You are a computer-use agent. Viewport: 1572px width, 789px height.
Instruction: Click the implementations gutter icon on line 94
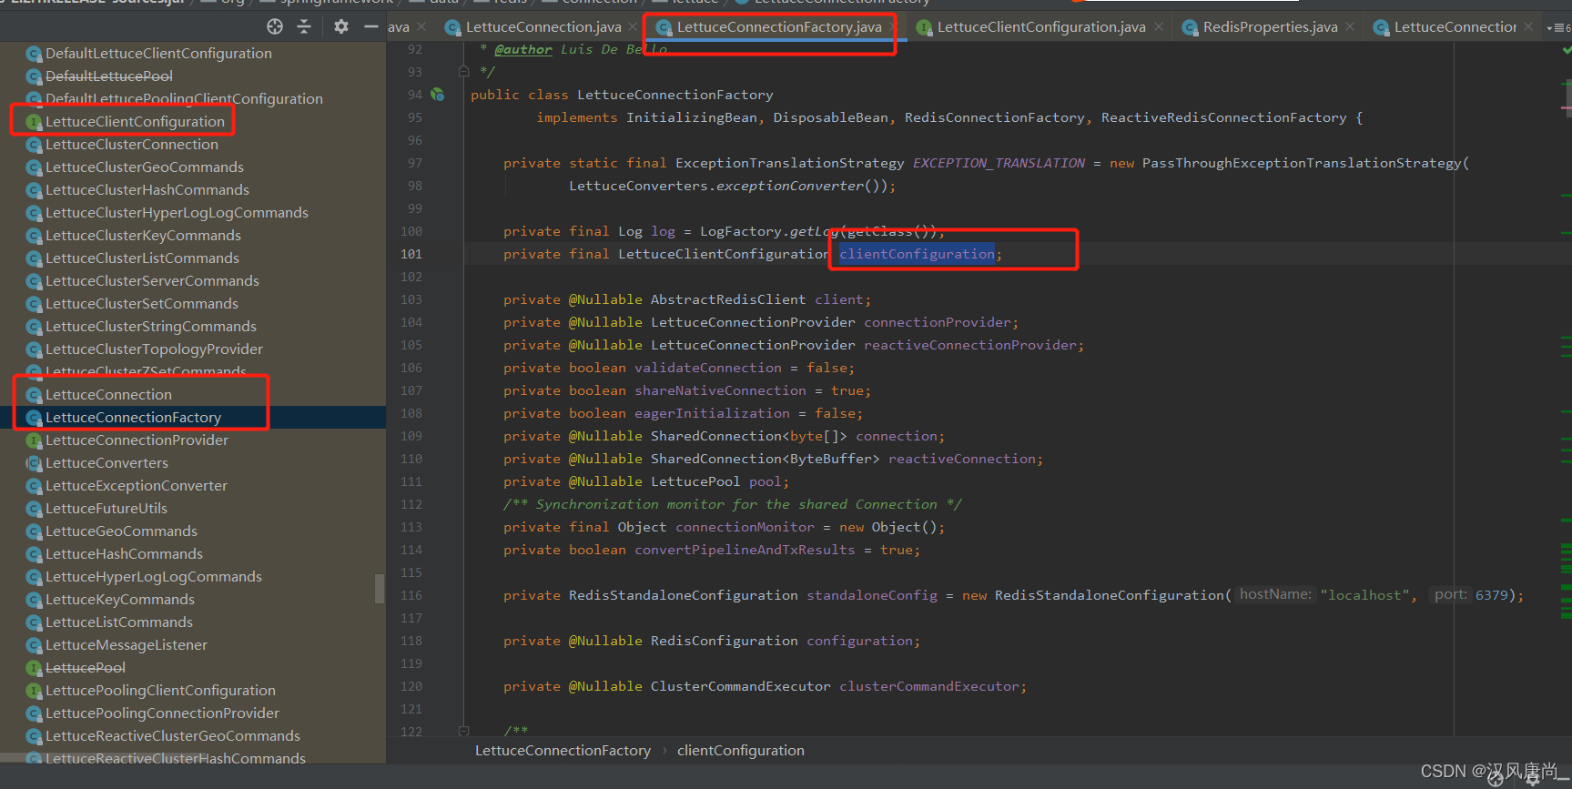pos(438,95)
